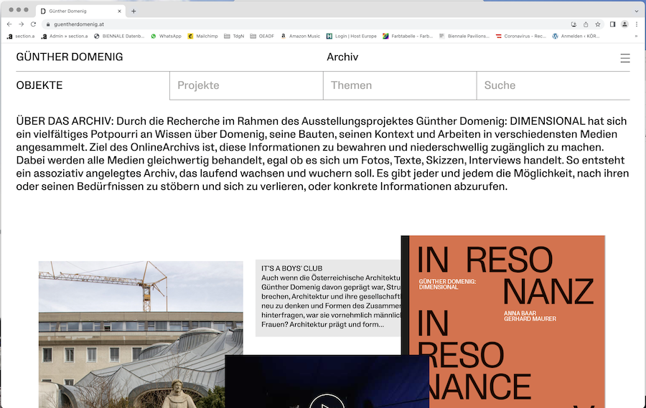The width and height of the screenshot is (646, 408).
Task: Open Chrome's three-dot menu
Action: (637, 24)
